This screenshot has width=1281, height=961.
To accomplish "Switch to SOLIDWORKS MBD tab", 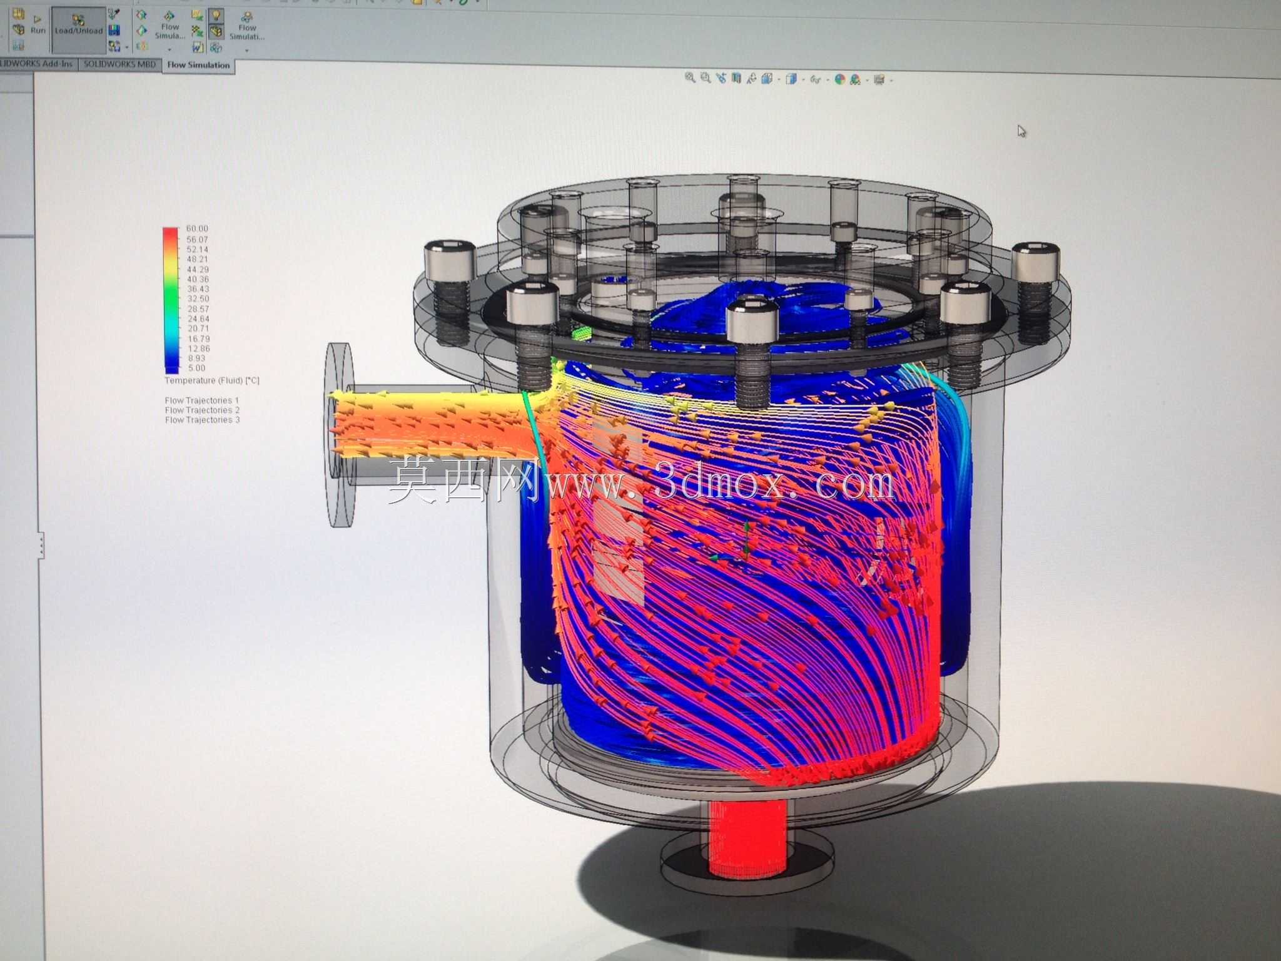I will click(120, 64).
